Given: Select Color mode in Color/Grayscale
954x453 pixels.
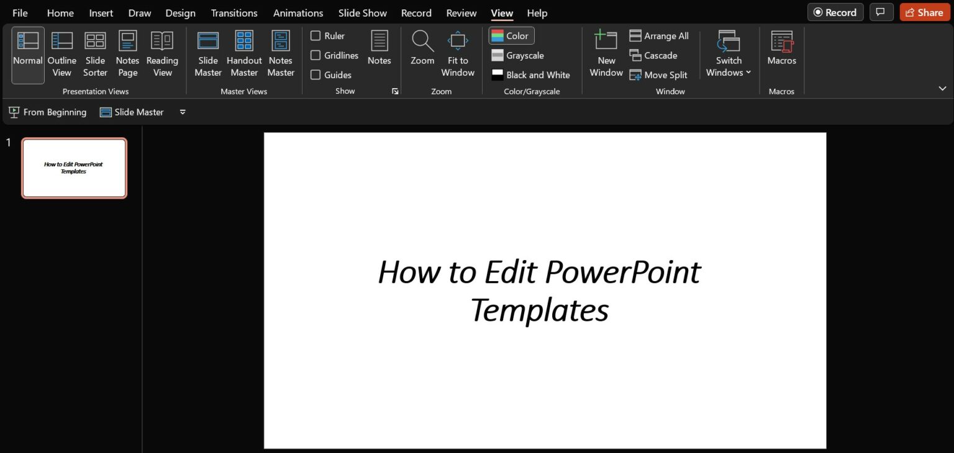Looking at the screenshot, I should (x=511, y=35).
